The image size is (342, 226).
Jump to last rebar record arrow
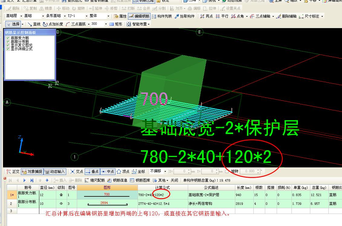[x=32, y=180]
